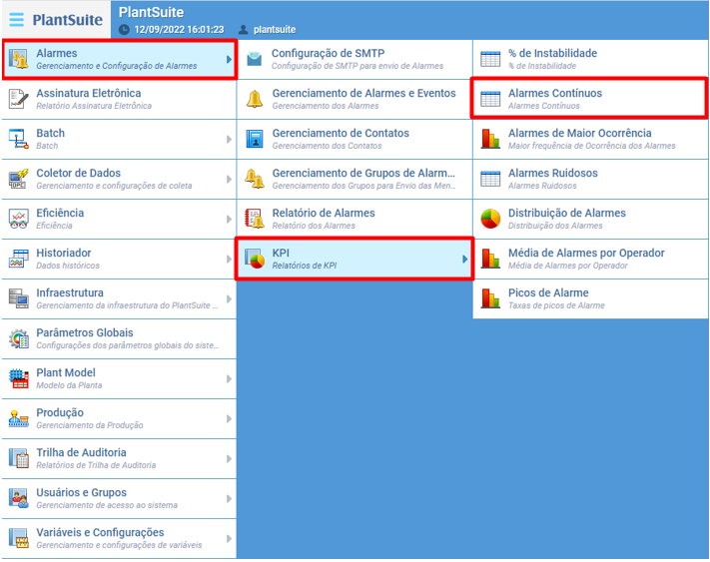Click the Gerenciamento de Grupos double-bell icon

pyautogui.click(x=255, y=179)
